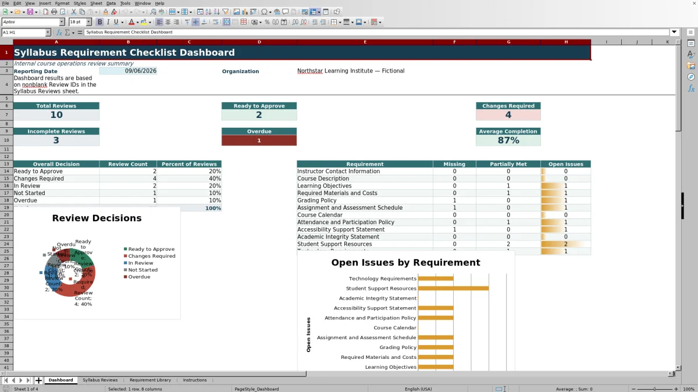
Task: Click the Print icon in toolbar
Action: point(54,12)
